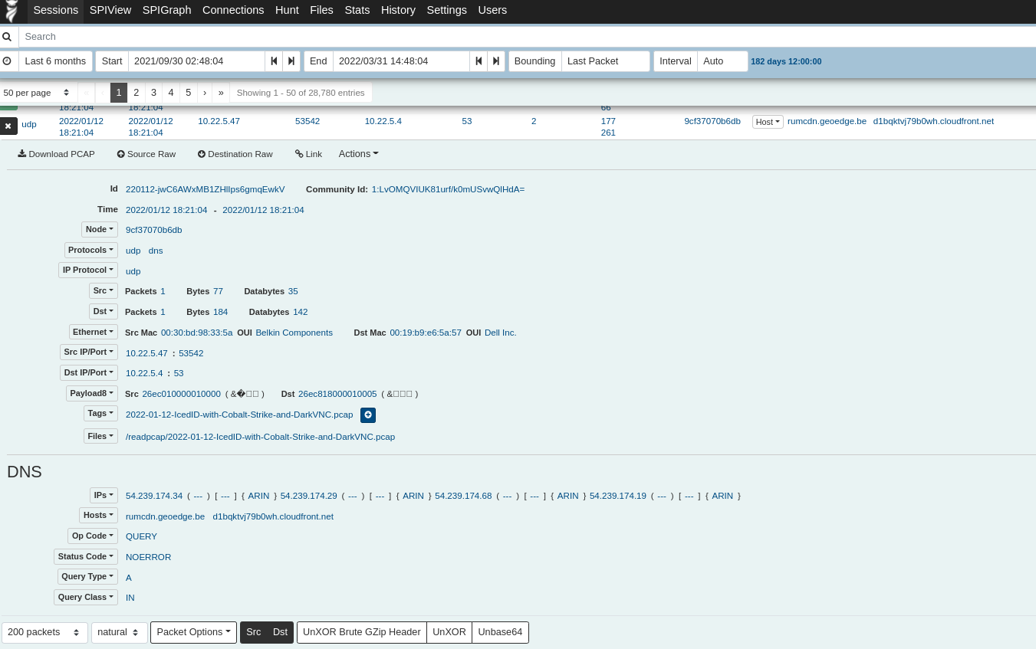The image size is (1036, 649).
Task: Close the expanded udp session detail
Action: [8, 126]
